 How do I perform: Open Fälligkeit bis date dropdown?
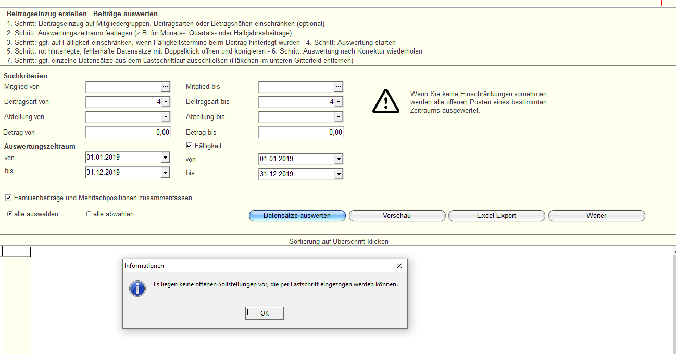tap(339, 174)
